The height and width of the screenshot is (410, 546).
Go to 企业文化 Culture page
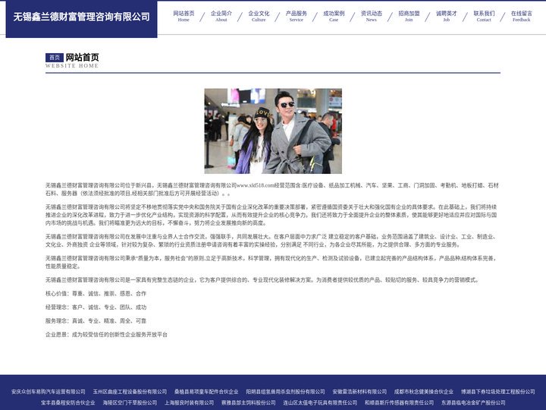pos(259,16)
